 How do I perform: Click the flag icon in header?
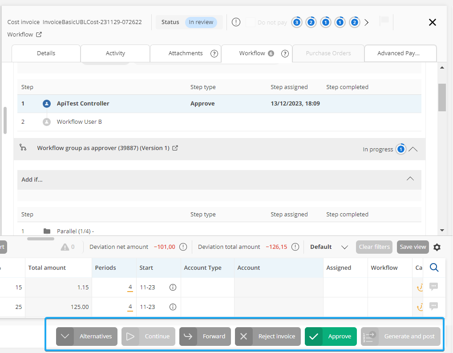[x=384, y=21]
